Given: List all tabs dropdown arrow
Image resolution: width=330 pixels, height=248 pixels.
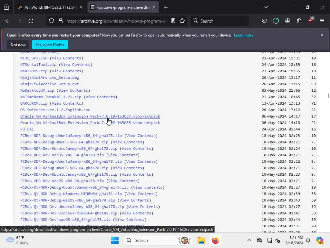Looking at the screenshot, I should [x=266, y=7].
